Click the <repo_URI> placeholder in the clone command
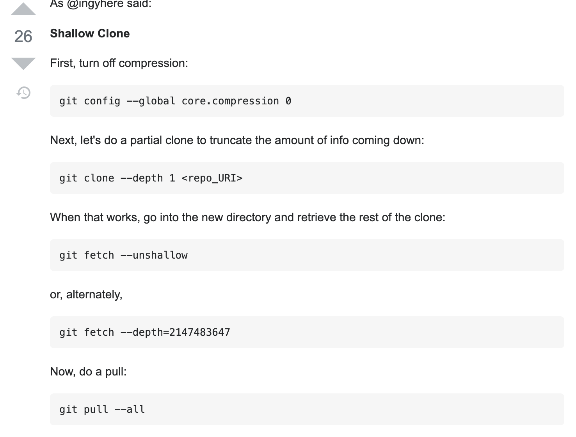Viewport: 576px width, 437px height. pyautogui.click(x=213, y=178)
